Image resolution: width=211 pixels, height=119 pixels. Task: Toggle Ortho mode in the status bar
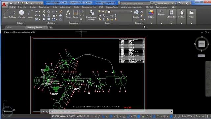pyautogui.click(x=107, y=116)
